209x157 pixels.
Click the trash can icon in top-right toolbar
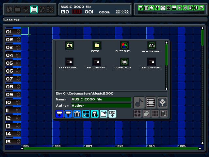click(146, 8)
